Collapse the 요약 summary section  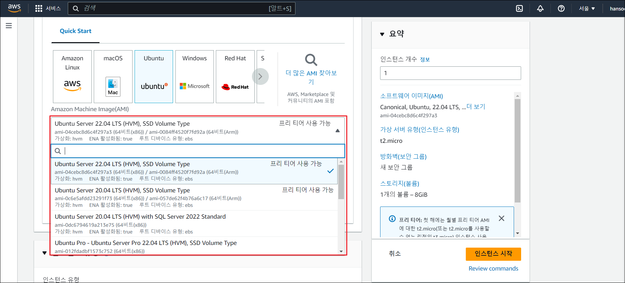pyautogui.click(x=382, y=34)
